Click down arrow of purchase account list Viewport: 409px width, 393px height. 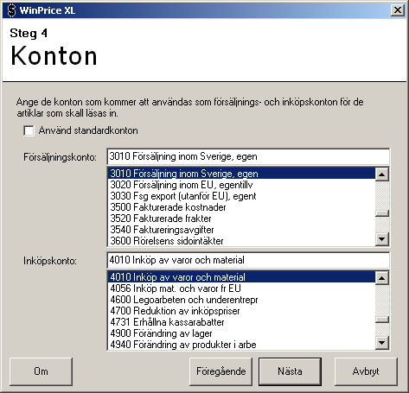382,342
